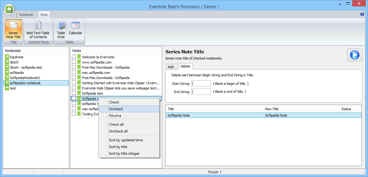Click the Status column header

tap(351, 109)
